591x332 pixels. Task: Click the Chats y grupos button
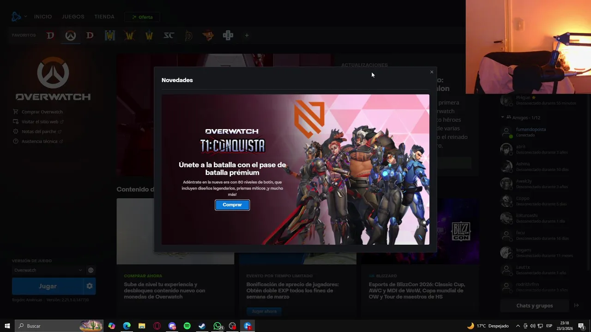point(535,306)
